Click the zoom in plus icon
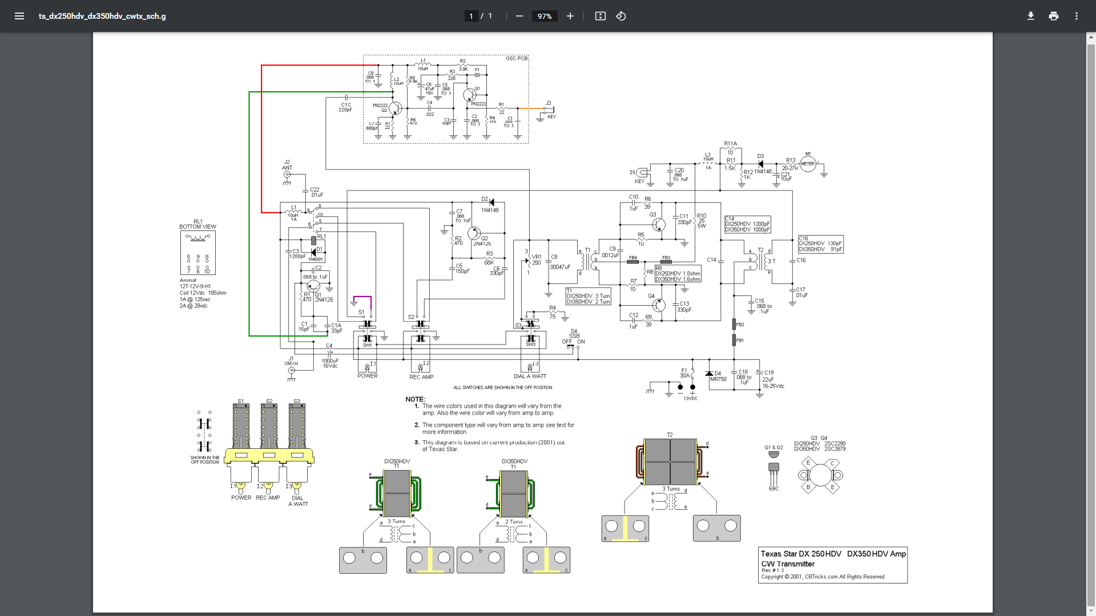This screenshot has height=616, width=1096. 570,16
